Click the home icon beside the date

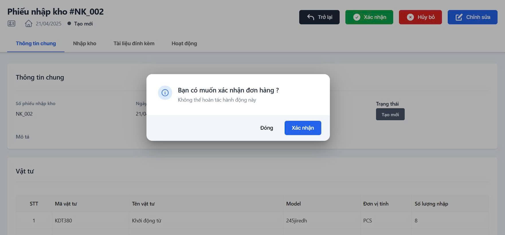pyautogui.click(x=28, y=23)
